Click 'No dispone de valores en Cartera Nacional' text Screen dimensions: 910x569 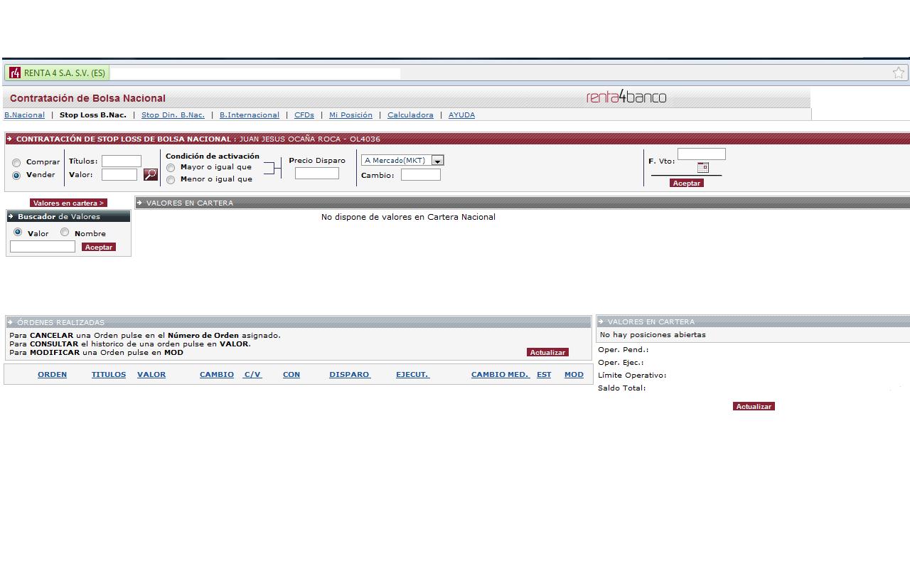coord(408,217)
